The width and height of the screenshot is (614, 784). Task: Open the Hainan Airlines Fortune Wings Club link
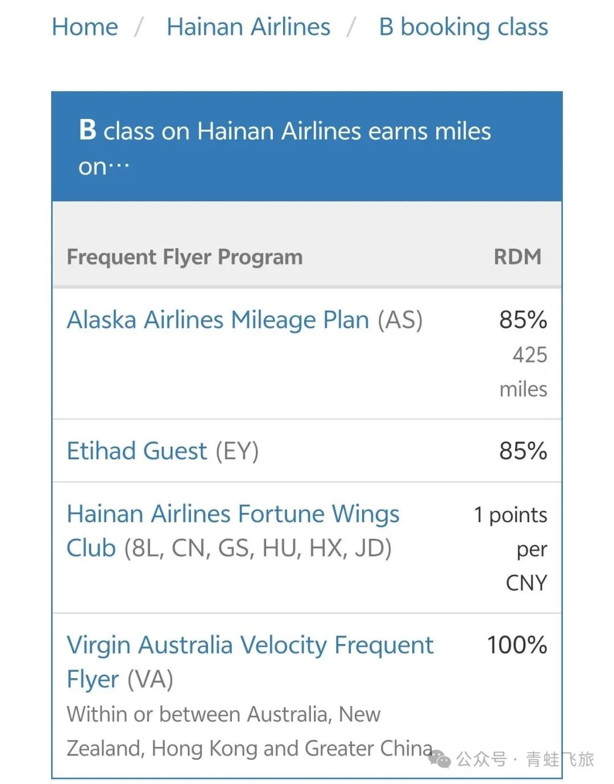[233, 514]
